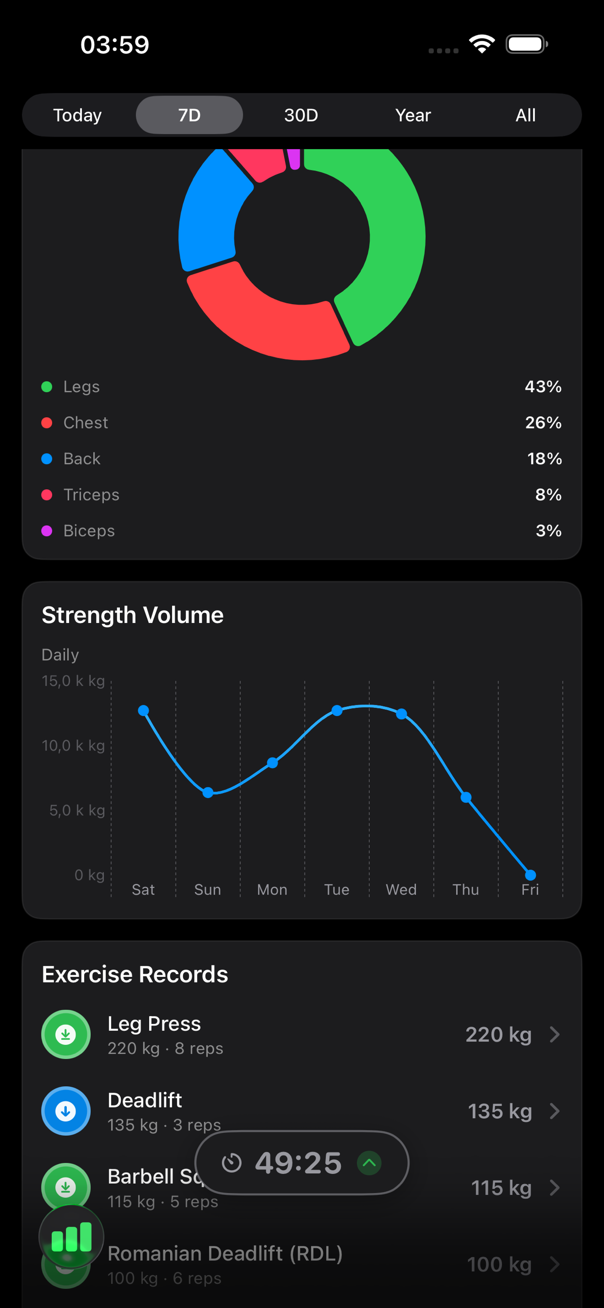Switch to the All time range

(525, 115)
